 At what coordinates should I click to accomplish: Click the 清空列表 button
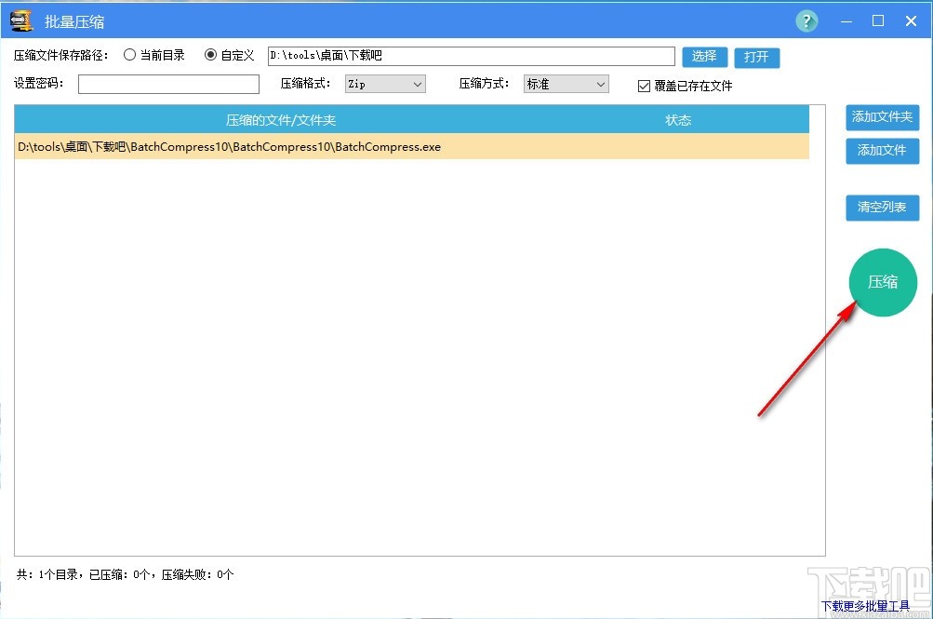click(881, 207)
